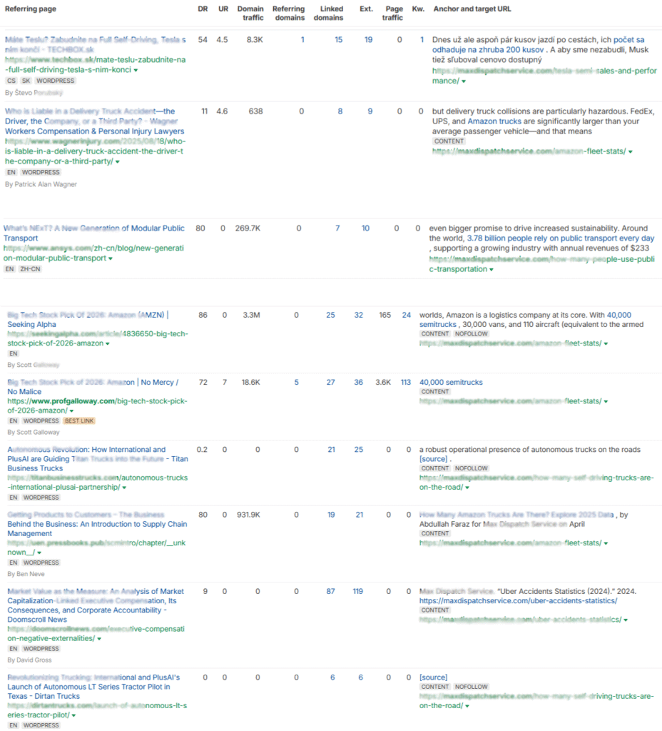Open the Titan Business Trucks Autonomous Revolution title

(97, 459)
